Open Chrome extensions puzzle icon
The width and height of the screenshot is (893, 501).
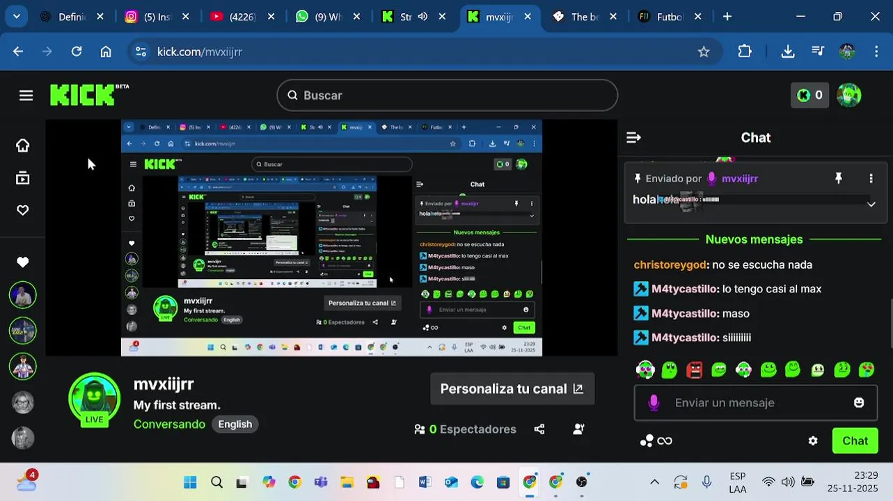point(745,51)
